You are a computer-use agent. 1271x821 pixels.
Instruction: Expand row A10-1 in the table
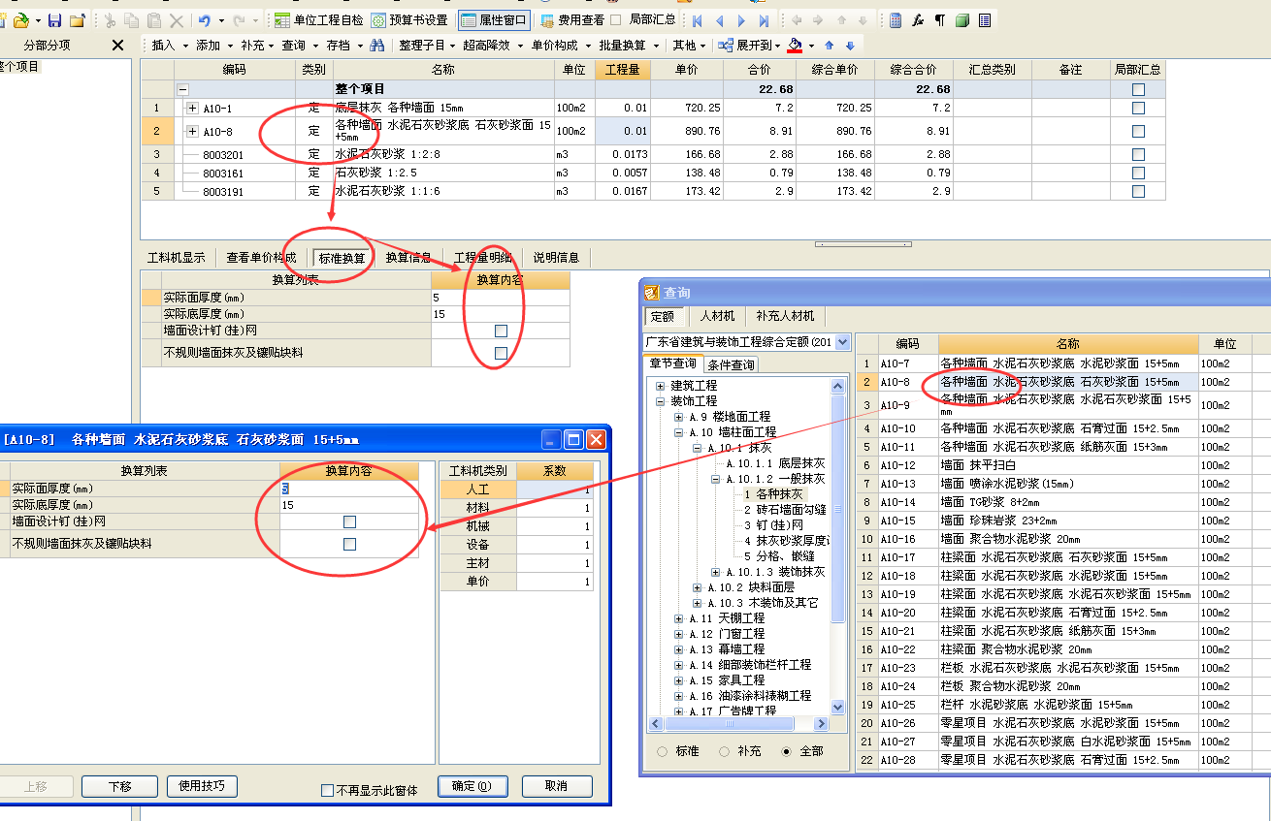(192, 108)
